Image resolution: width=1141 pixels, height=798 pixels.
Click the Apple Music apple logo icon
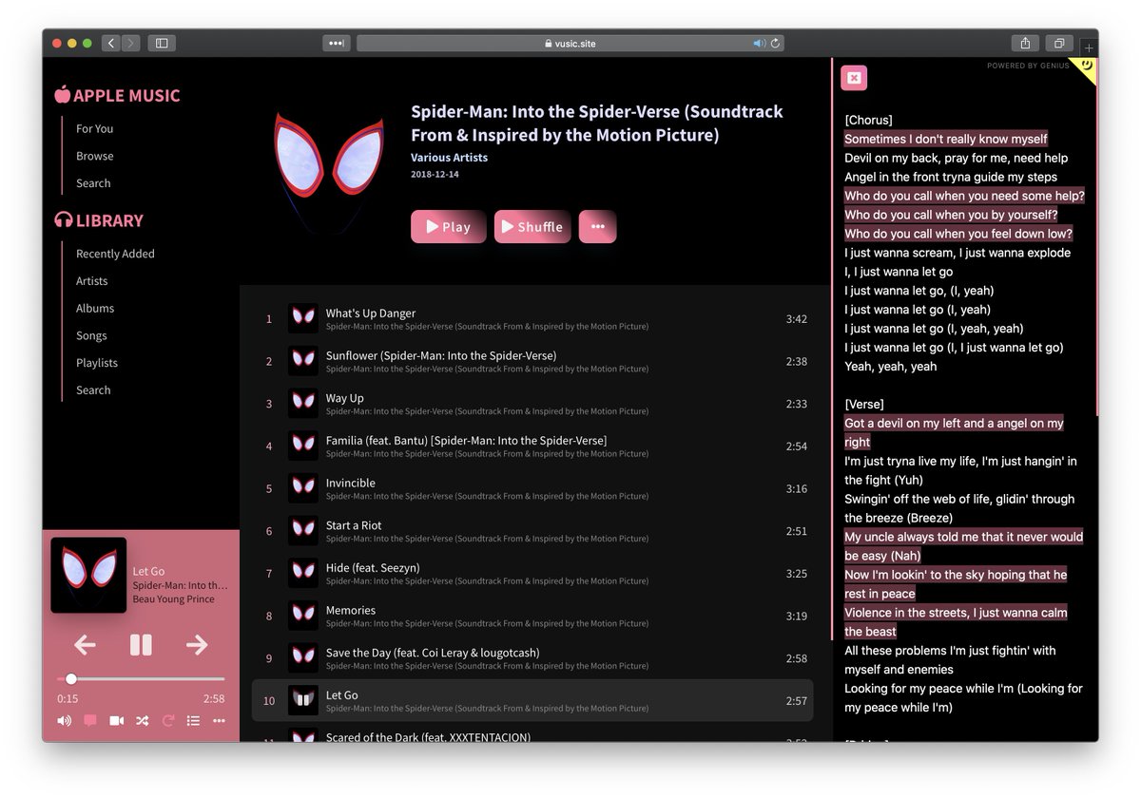coord(63,94)
